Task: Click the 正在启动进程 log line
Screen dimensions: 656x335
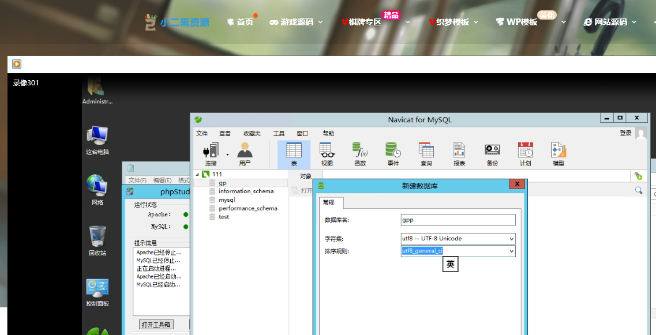Action: (x=156, y=269)
